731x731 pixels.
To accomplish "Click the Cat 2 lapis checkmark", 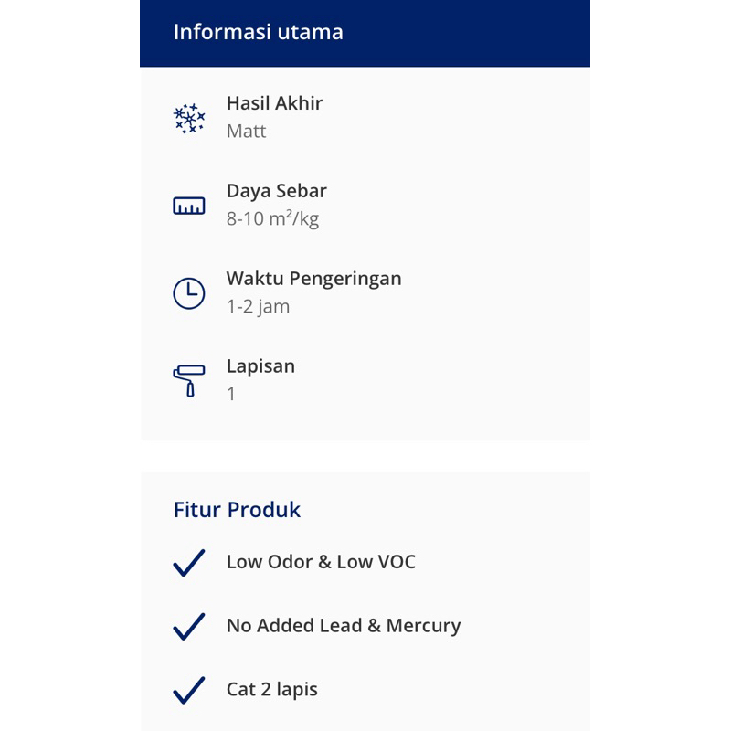I will tap(189, 690).
